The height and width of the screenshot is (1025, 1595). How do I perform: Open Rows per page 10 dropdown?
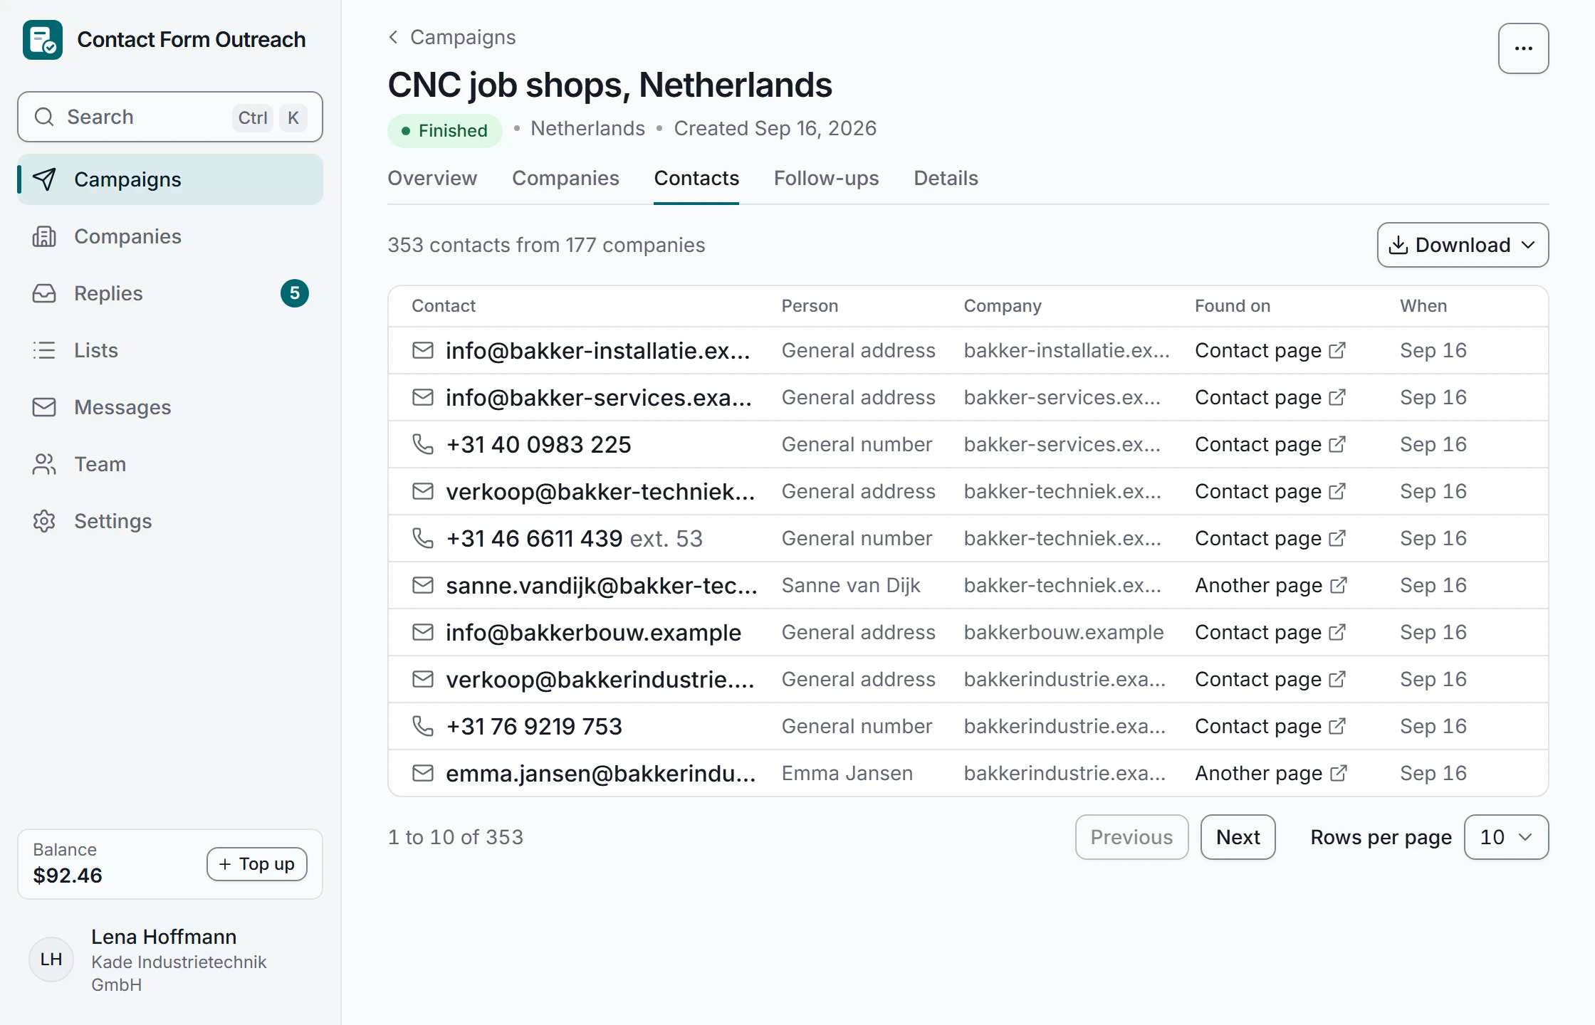1506,837
